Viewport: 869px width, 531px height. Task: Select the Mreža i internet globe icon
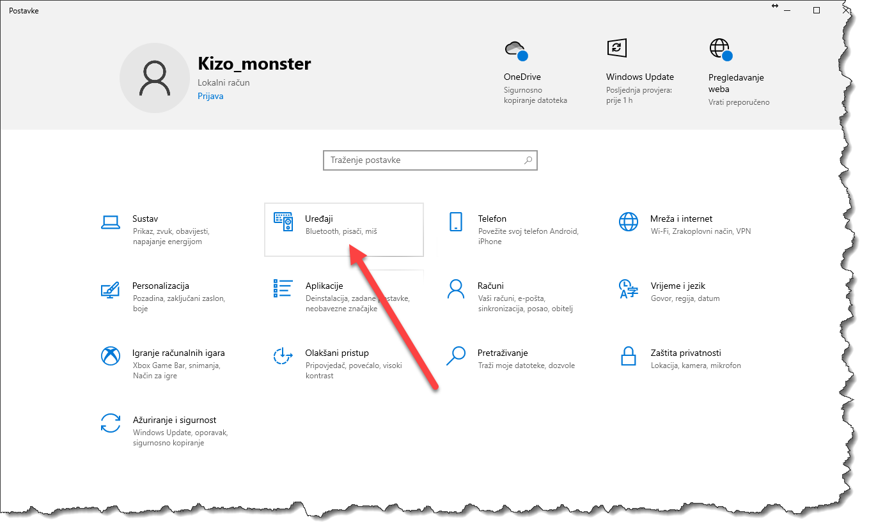point(628,222)
